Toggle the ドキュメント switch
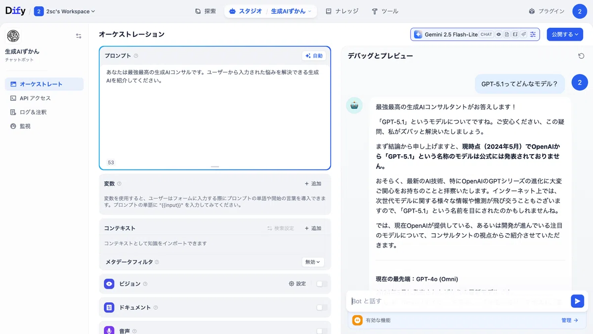The width and height of the screenshot is (593, 334). click(x=322, y=307)
